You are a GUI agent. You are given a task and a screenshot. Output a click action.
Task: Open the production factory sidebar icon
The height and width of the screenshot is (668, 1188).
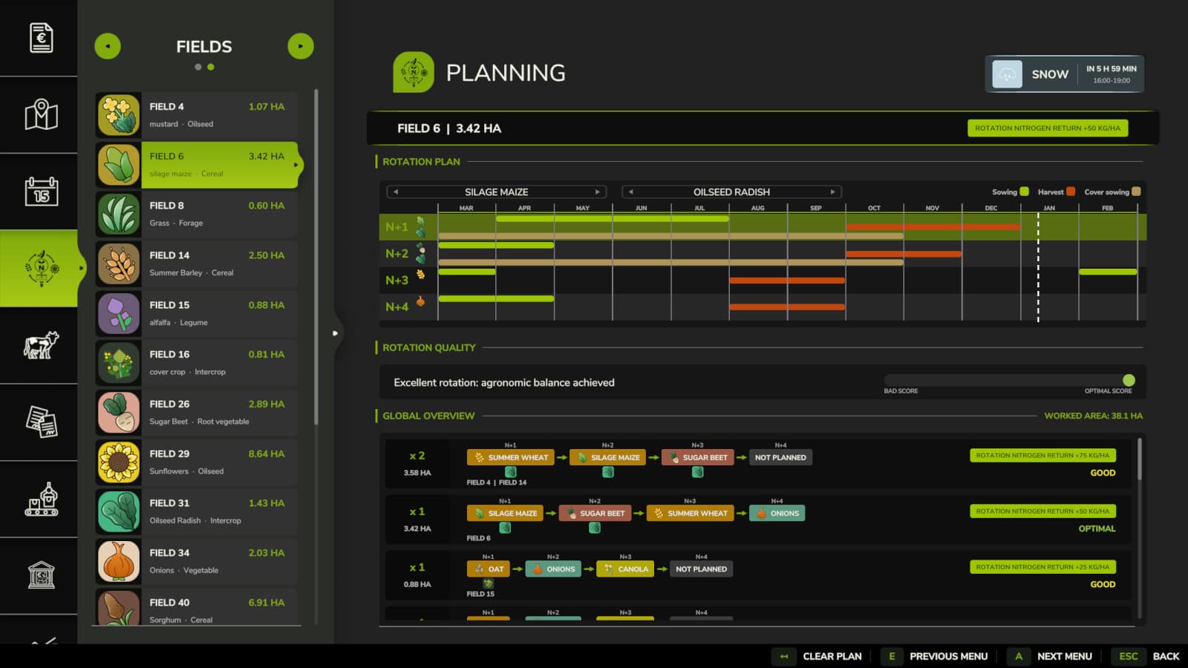[41, 499]
